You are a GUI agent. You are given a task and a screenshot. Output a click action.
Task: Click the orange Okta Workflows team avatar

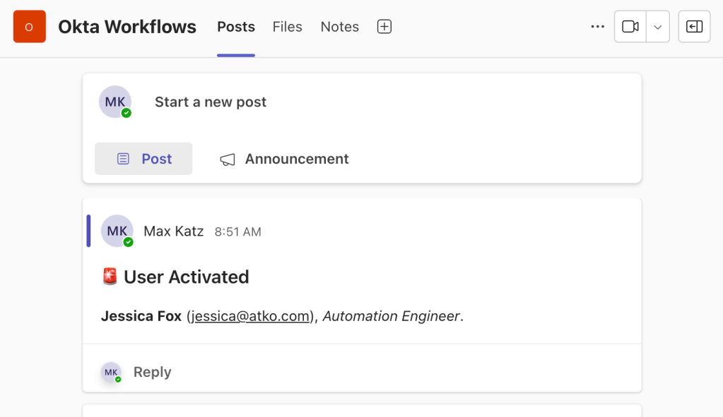(29, 27)
